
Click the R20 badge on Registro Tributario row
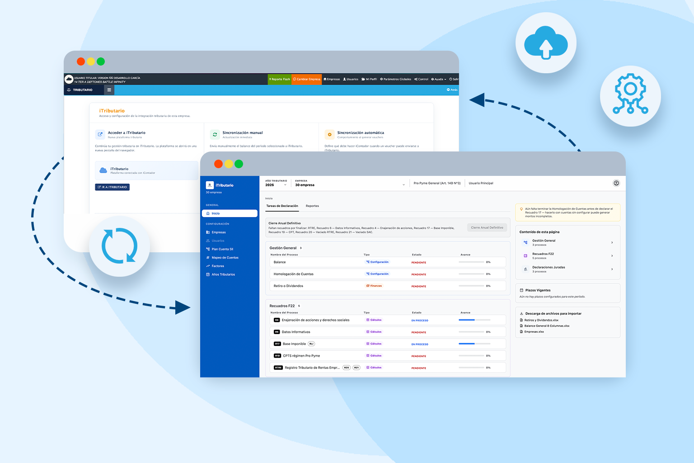[347, 368]
